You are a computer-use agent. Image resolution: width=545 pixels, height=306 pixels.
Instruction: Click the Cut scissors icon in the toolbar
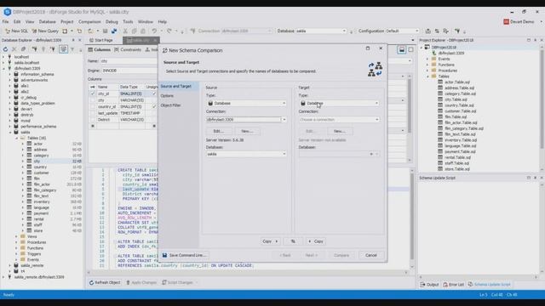[125, 31]
